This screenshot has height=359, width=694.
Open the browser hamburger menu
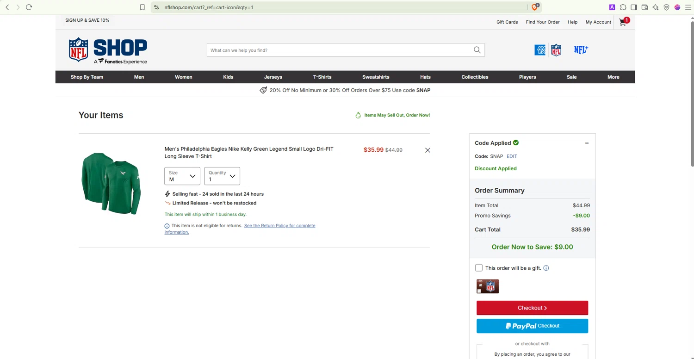688,7
